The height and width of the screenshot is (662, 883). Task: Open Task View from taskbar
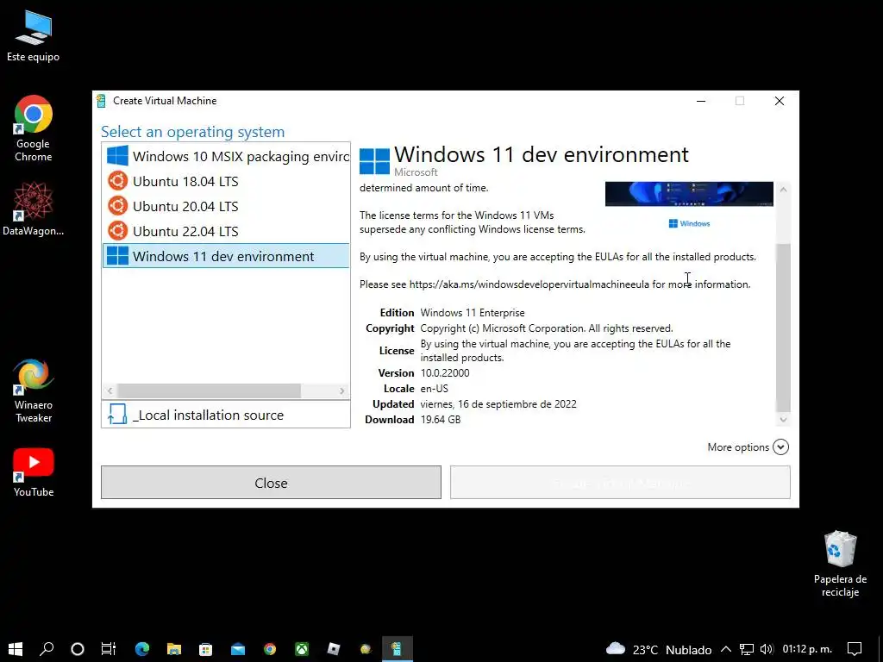pyautogui.click(x=109, y=649)
